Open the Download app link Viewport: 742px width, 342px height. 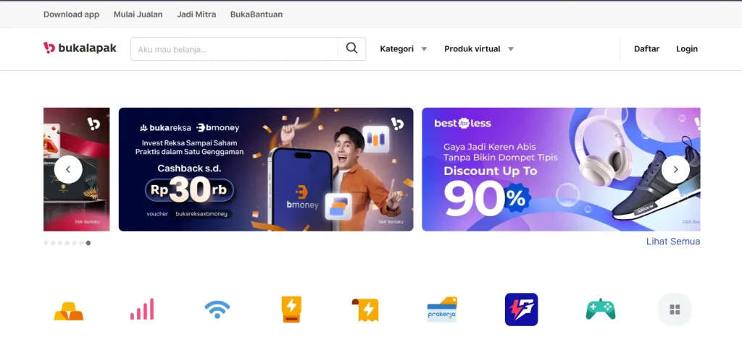point(72,14)
